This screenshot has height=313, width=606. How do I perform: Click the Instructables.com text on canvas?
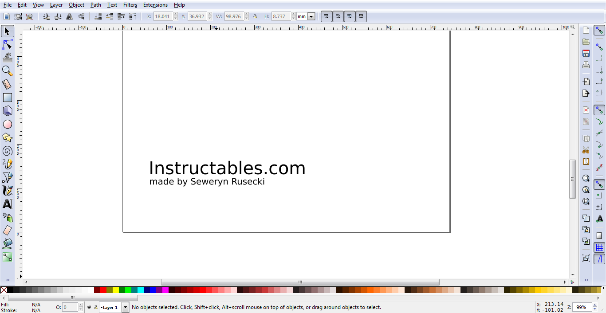point(227,168)
